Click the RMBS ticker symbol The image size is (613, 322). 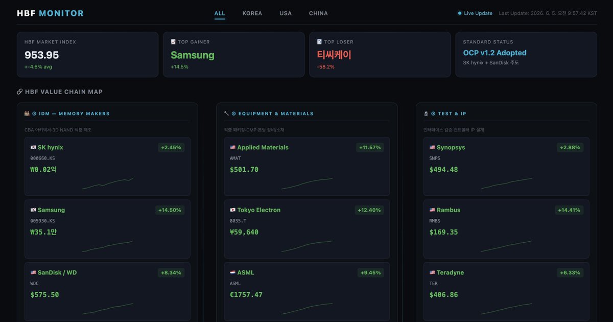coord(435,221)
